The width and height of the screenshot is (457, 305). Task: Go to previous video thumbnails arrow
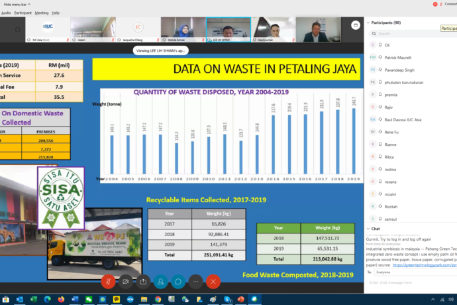click(x=18, y=29)
